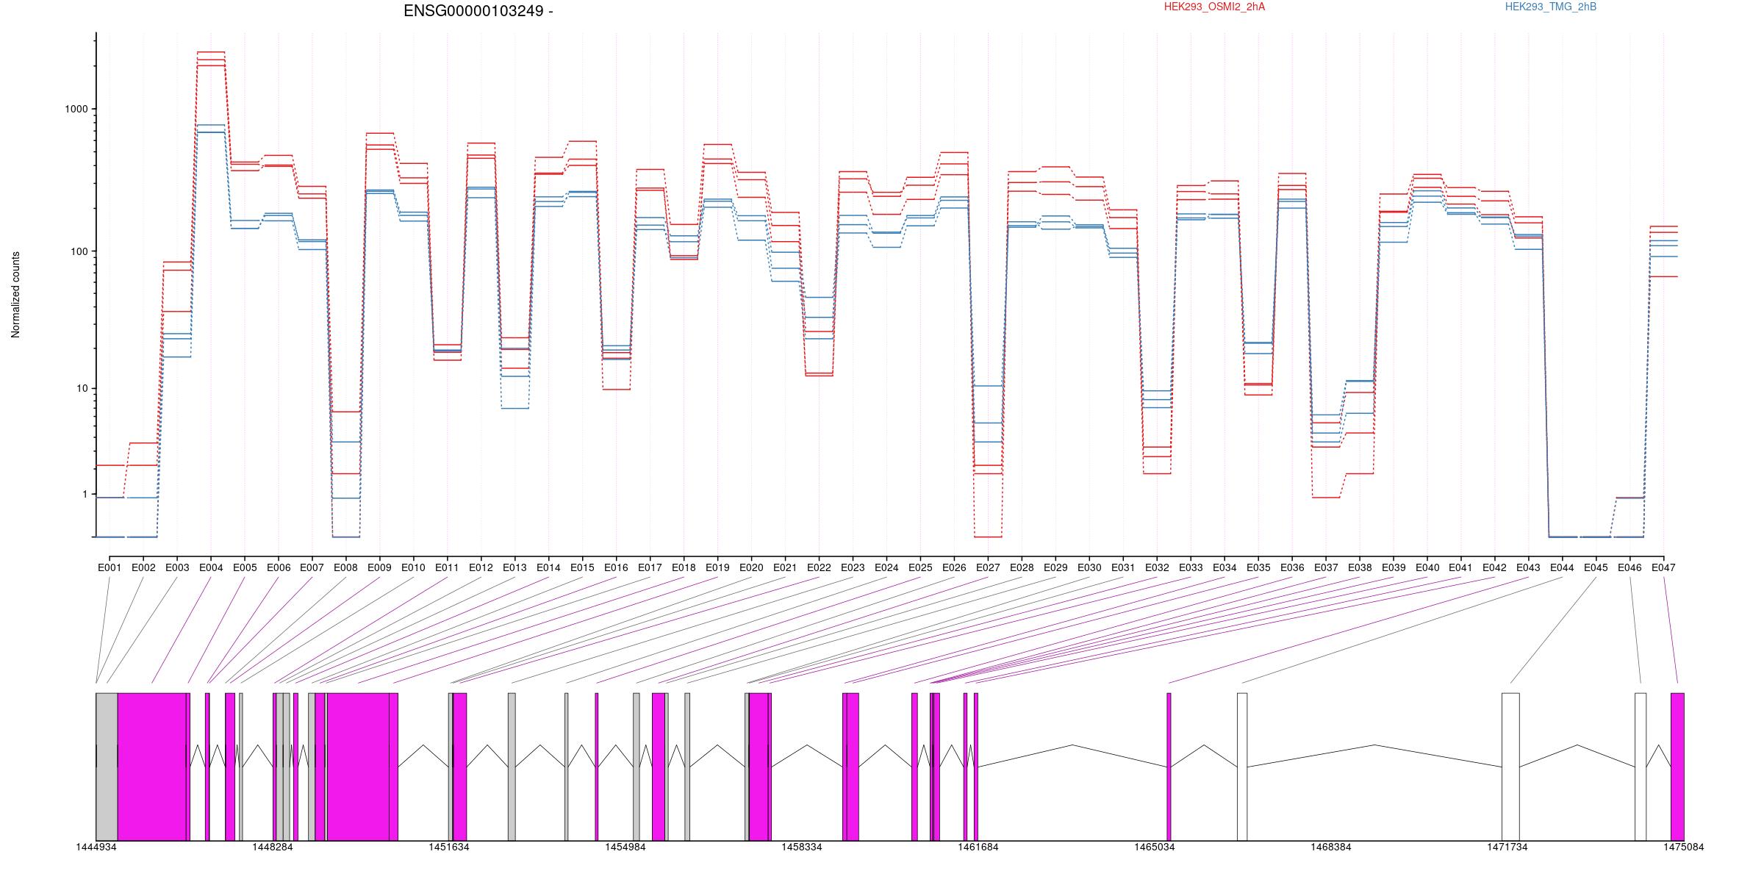The width and height of the screenshot is (1764, 882).
Task: Click exon label E006
Action: pos(279,567)
